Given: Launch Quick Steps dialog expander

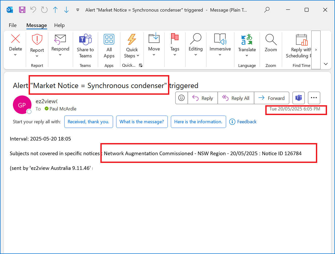Looking at the screenshot, I should [141, 65].
